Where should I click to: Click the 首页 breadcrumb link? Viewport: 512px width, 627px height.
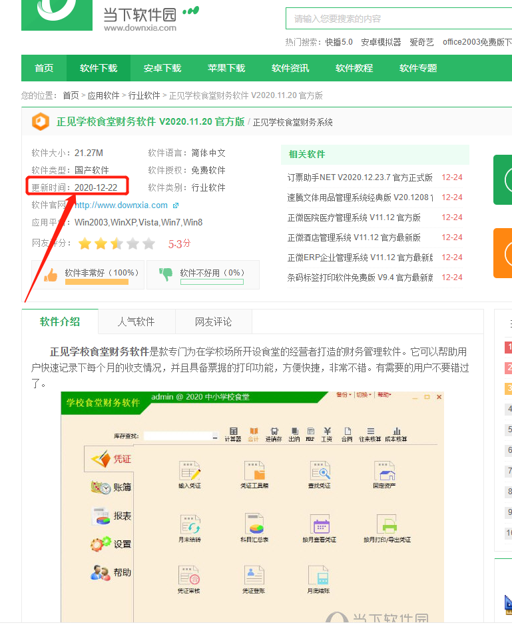coord(71,95)
